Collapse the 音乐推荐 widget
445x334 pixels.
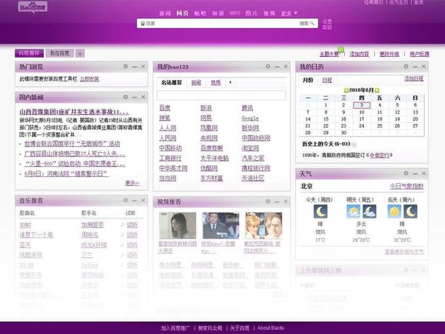pos(135,200)
